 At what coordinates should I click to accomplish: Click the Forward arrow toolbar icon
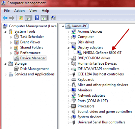click(x=12, y=18)
